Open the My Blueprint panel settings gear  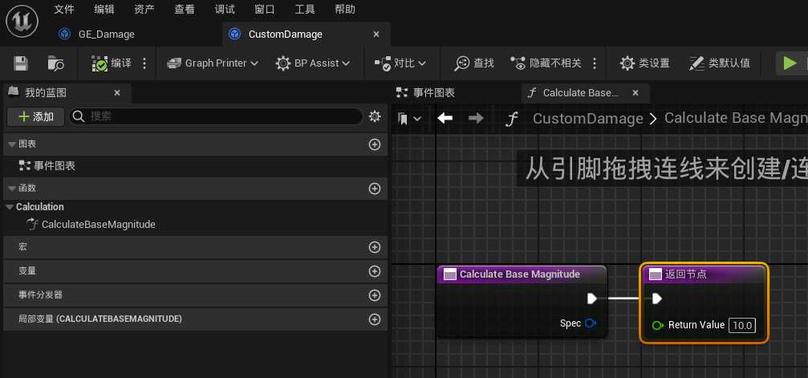point(374,116)
